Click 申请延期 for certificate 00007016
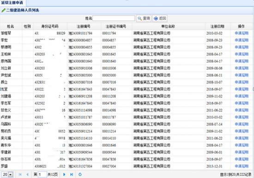The image size is (254, 178). coord(242,82)
